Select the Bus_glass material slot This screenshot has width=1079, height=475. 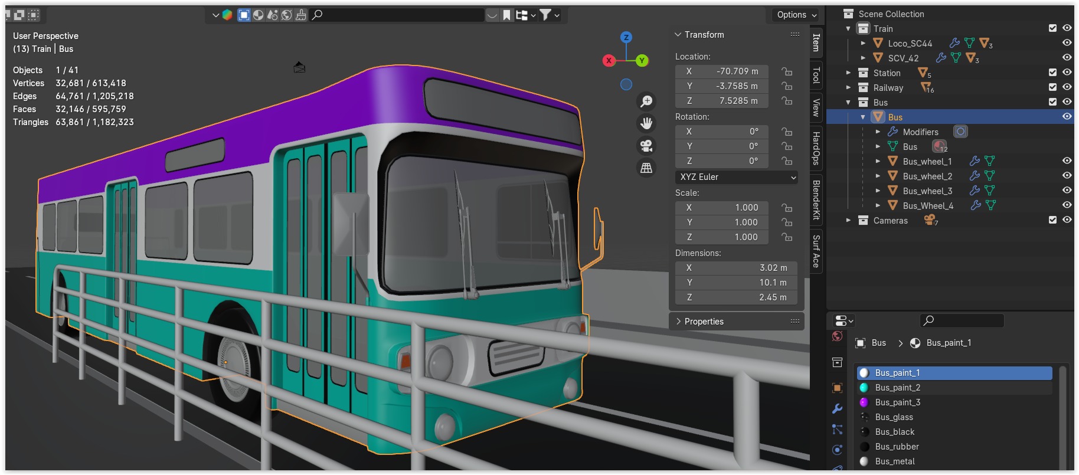click(954, 417)
